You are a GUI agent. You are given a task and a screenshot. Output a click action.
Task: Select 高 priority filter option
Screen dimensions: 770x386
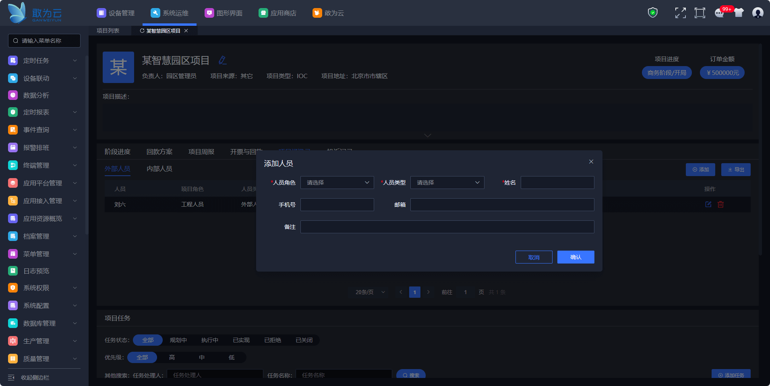click(x=172, y=357)
